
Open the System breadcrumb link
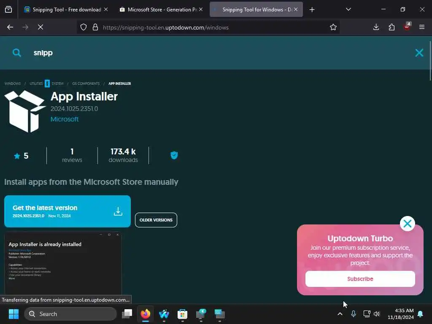pos(57,84)
